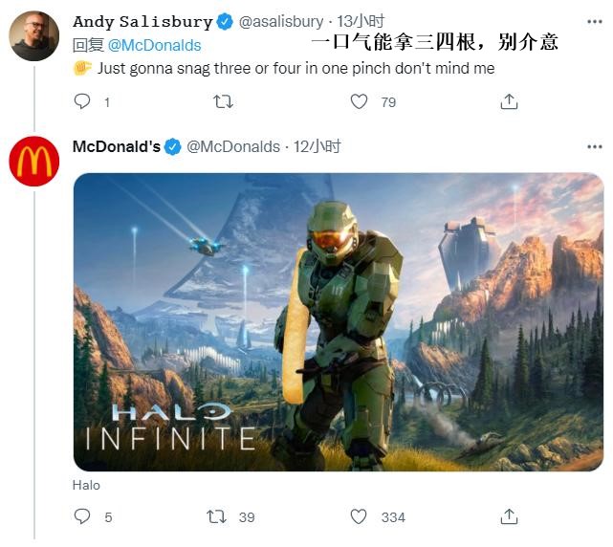Open Andy Salisbury's profile picture
This screenshot has height=547, width=613.
(x=33, y=35)
